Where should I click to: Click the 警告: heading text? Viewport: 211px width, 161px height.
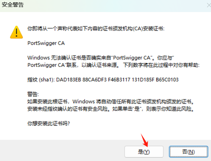pos(33,94)
